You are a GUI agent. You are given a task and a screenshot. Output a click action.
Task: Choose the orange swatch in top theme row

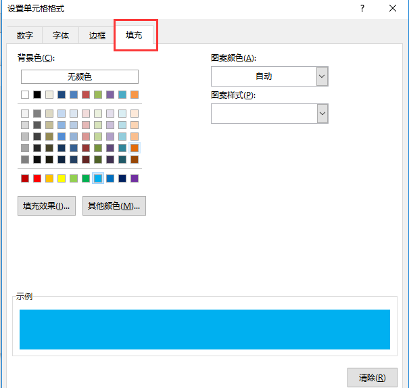click(135, 95)
